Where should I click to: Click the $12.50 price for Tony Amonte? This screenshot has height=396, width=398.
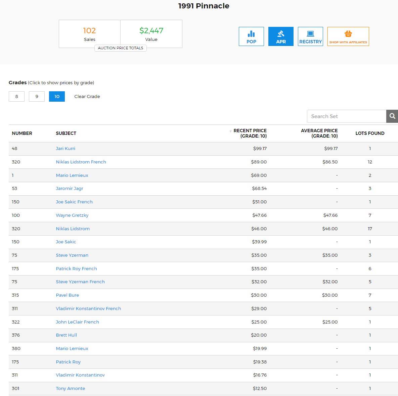[x=260, y=388]
